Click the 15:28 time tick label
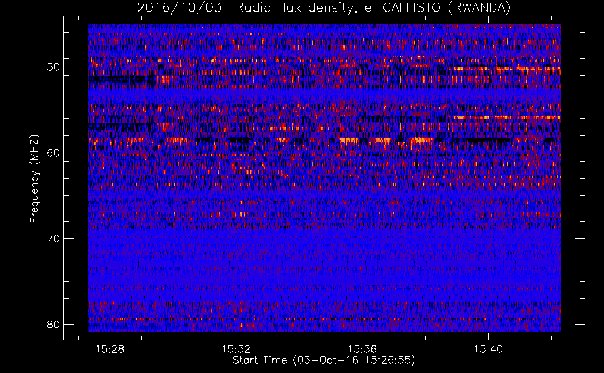This screenshot has width=604, height=373. coord(110,350)
